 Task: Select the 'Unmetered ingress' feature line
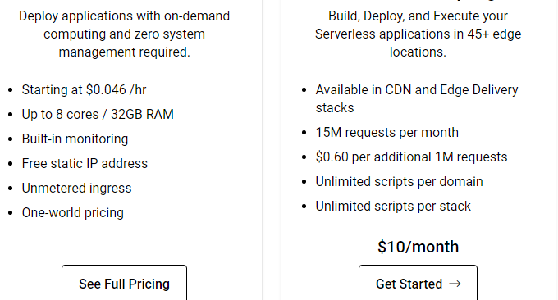76,188
